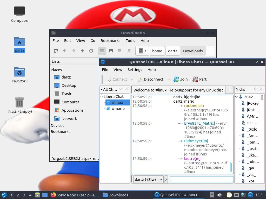Click the topic edit button beside channel topic

229,90
